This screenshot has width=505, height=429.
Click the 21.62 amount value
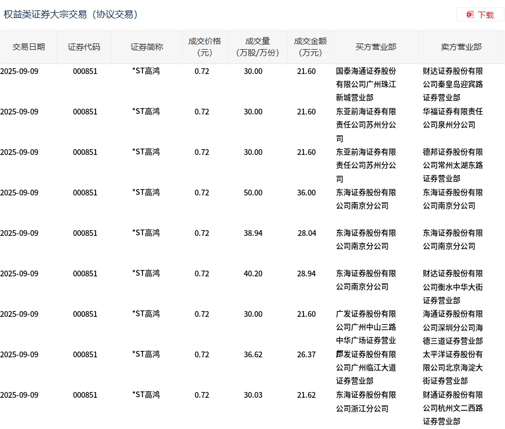306,395
